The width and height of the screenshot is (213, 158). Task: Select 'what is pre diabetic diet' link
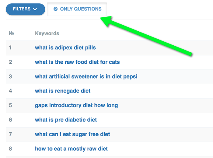66,120
